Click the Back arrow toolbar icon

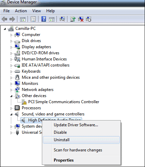coord(4,19)
